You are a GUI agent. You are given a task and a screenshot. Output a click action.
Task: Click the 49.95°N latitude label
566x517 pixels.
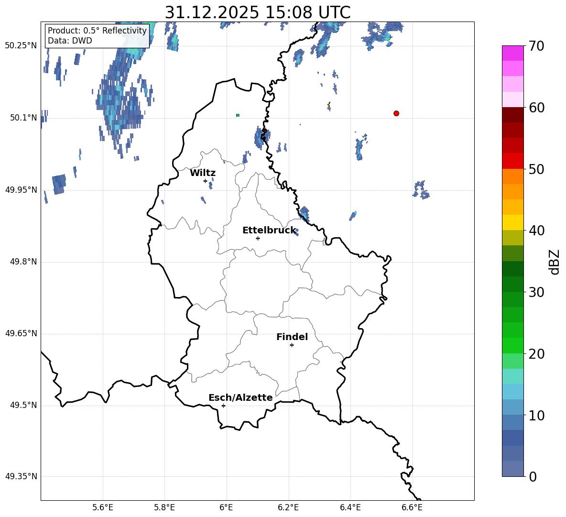pyautogui.click(x=21, y=190)
